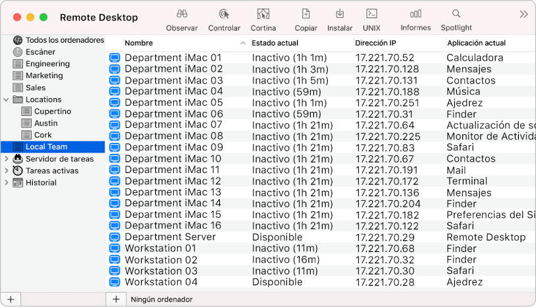Click the Calculadora application cell
The height and width of the screenshot is (308, 536).
pos(475,58)
